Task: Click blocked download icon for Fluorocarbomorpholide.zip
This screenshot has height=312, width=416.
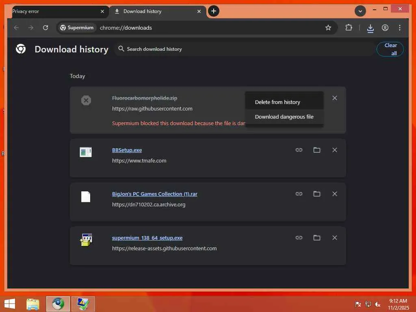Action: (x=86, y=100)
